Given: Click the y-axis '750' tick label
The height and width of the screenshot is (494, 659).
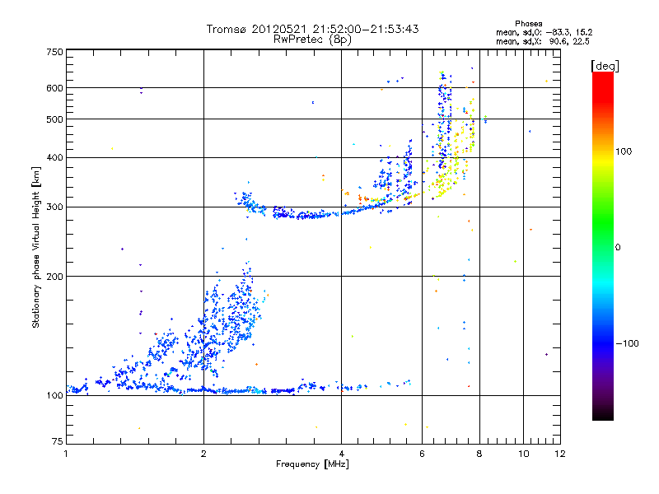Looking at the screenshot, I should tap(54, 52).
